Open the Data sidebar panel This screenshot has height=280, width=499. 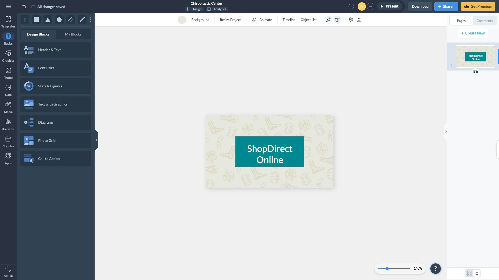pos(8,90)
